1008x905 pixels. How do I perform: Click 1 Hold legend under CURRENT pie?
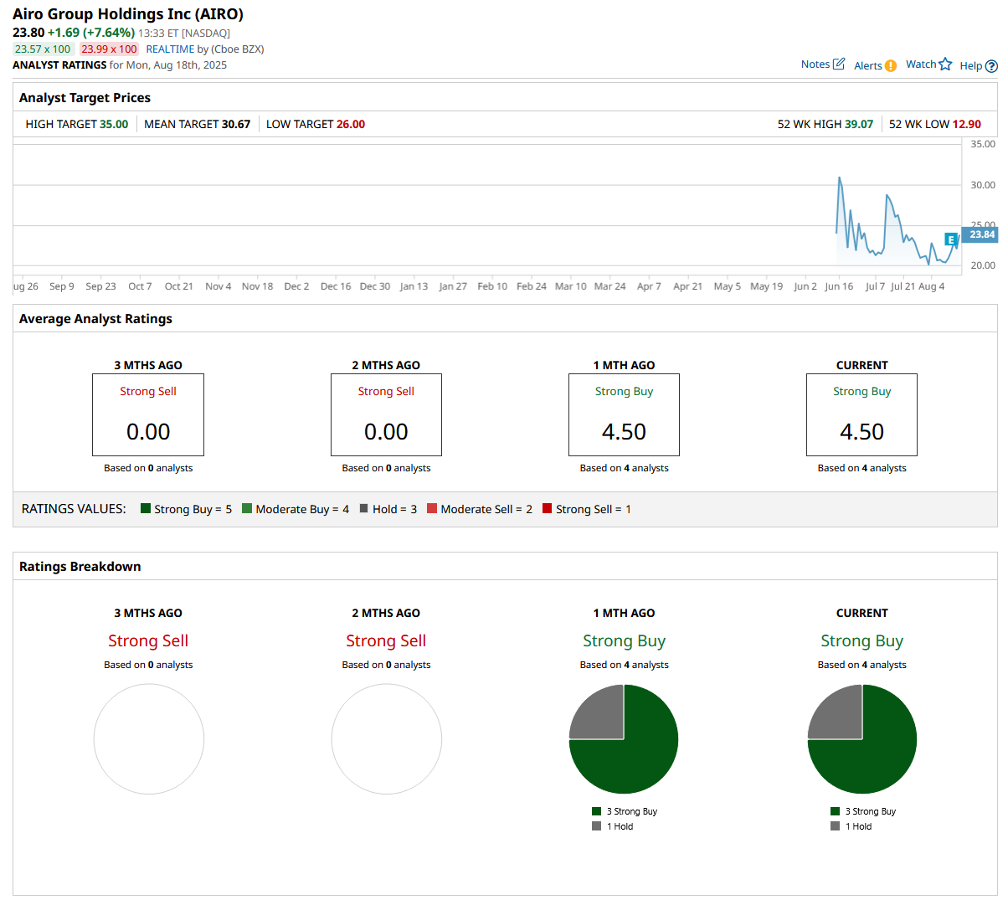[851, 826]
